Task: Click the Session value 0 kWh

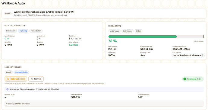Action: tap(8, 45)
